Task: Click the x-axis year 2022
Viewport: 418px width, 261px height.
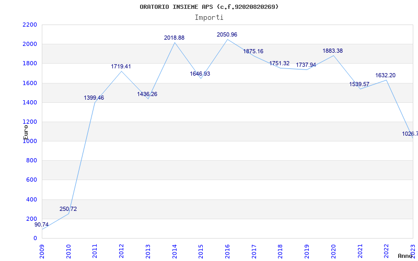Action: (x=387, y=252)
